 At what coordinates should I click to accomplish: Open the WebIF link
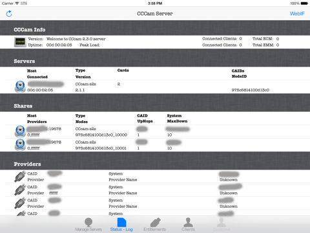(297, 14)
